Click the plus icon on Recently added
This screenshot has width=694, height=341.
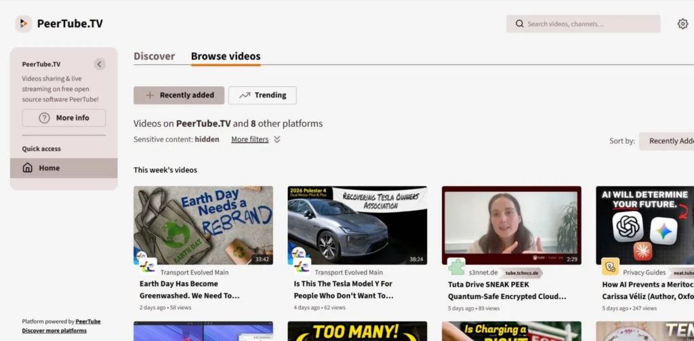coord(150,95)
